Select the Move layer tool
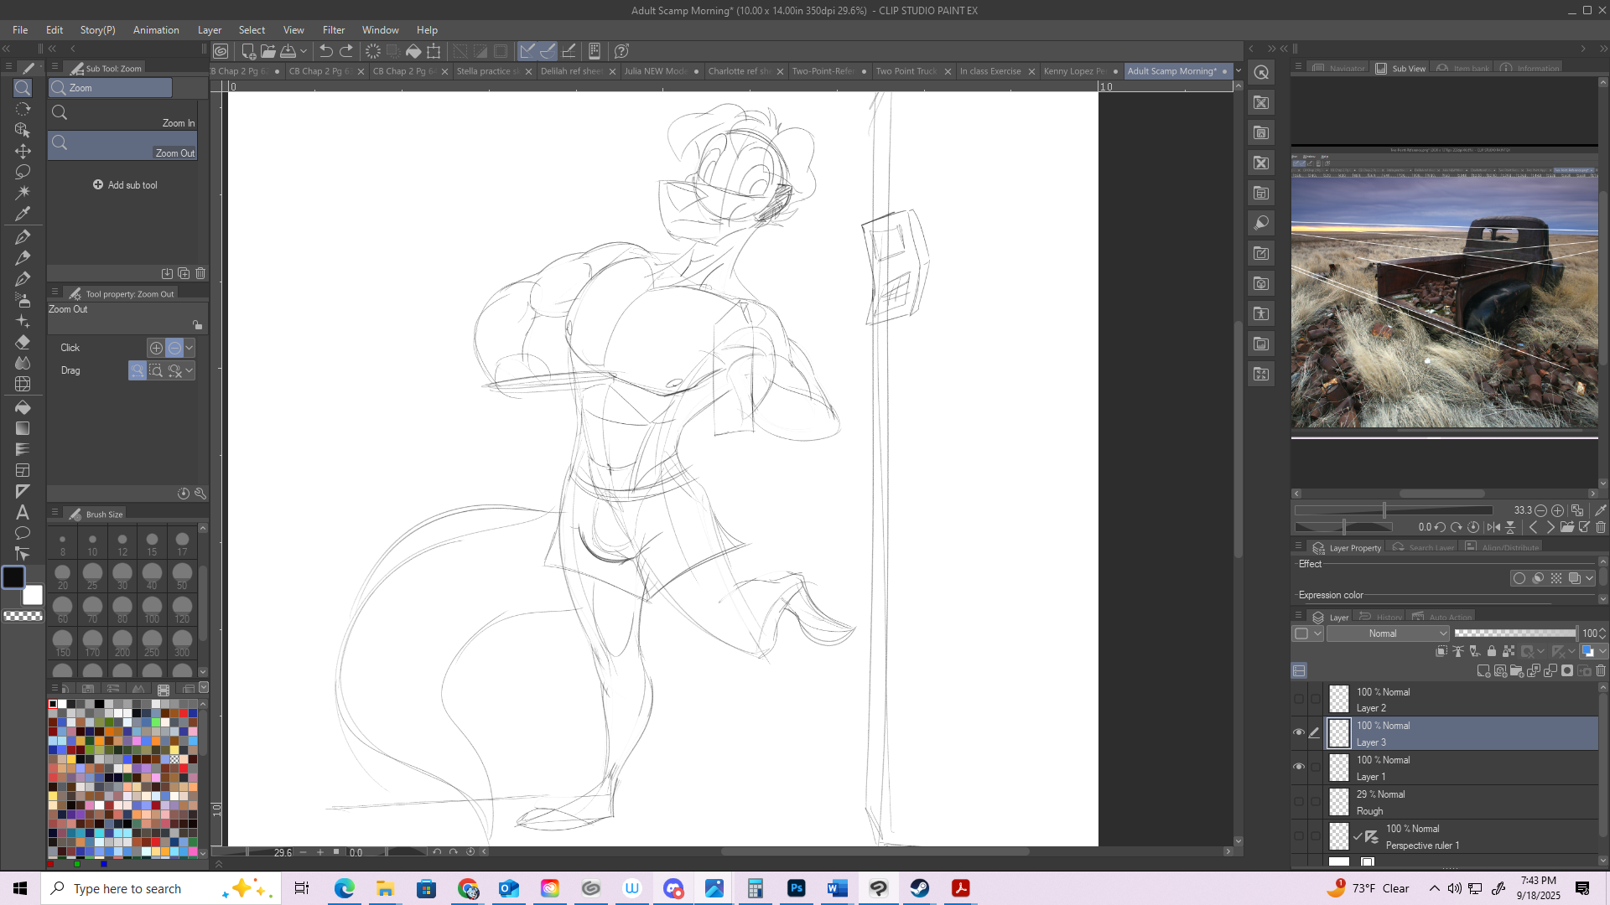 point(23,151)
